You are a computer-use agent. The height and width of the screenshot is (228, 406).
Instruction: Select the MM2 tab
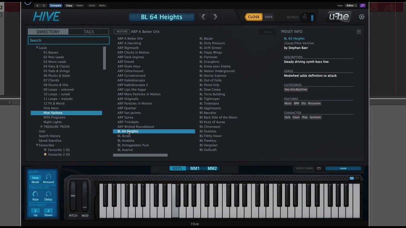tap(212, 168)
